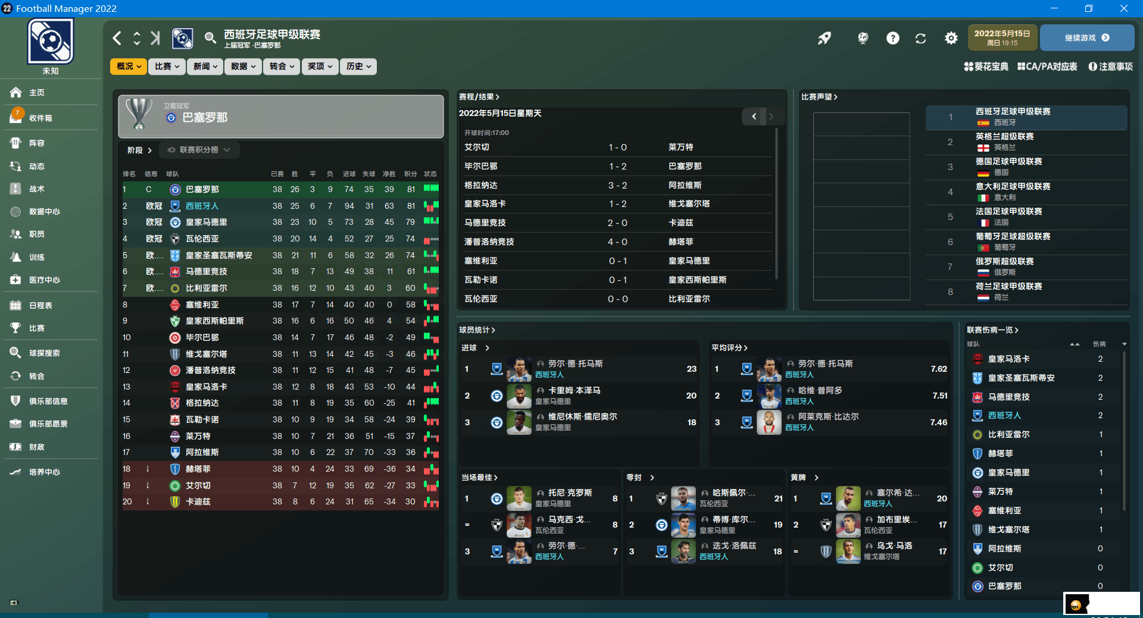
Task: Open the 俱乐部信息 sidebar icon
Action: 16,401
